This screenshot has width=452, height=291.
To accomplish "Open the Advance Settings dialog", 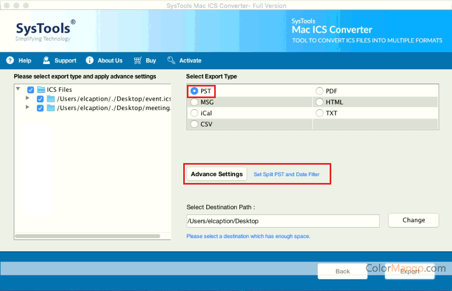I will [217, 174].
